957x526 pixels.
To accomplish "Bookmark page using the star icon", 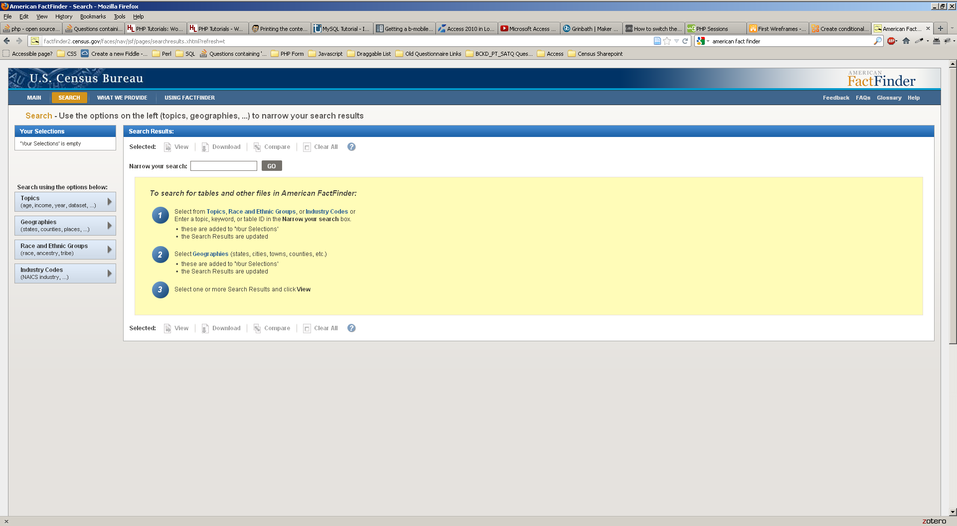I will pos(667,41).
